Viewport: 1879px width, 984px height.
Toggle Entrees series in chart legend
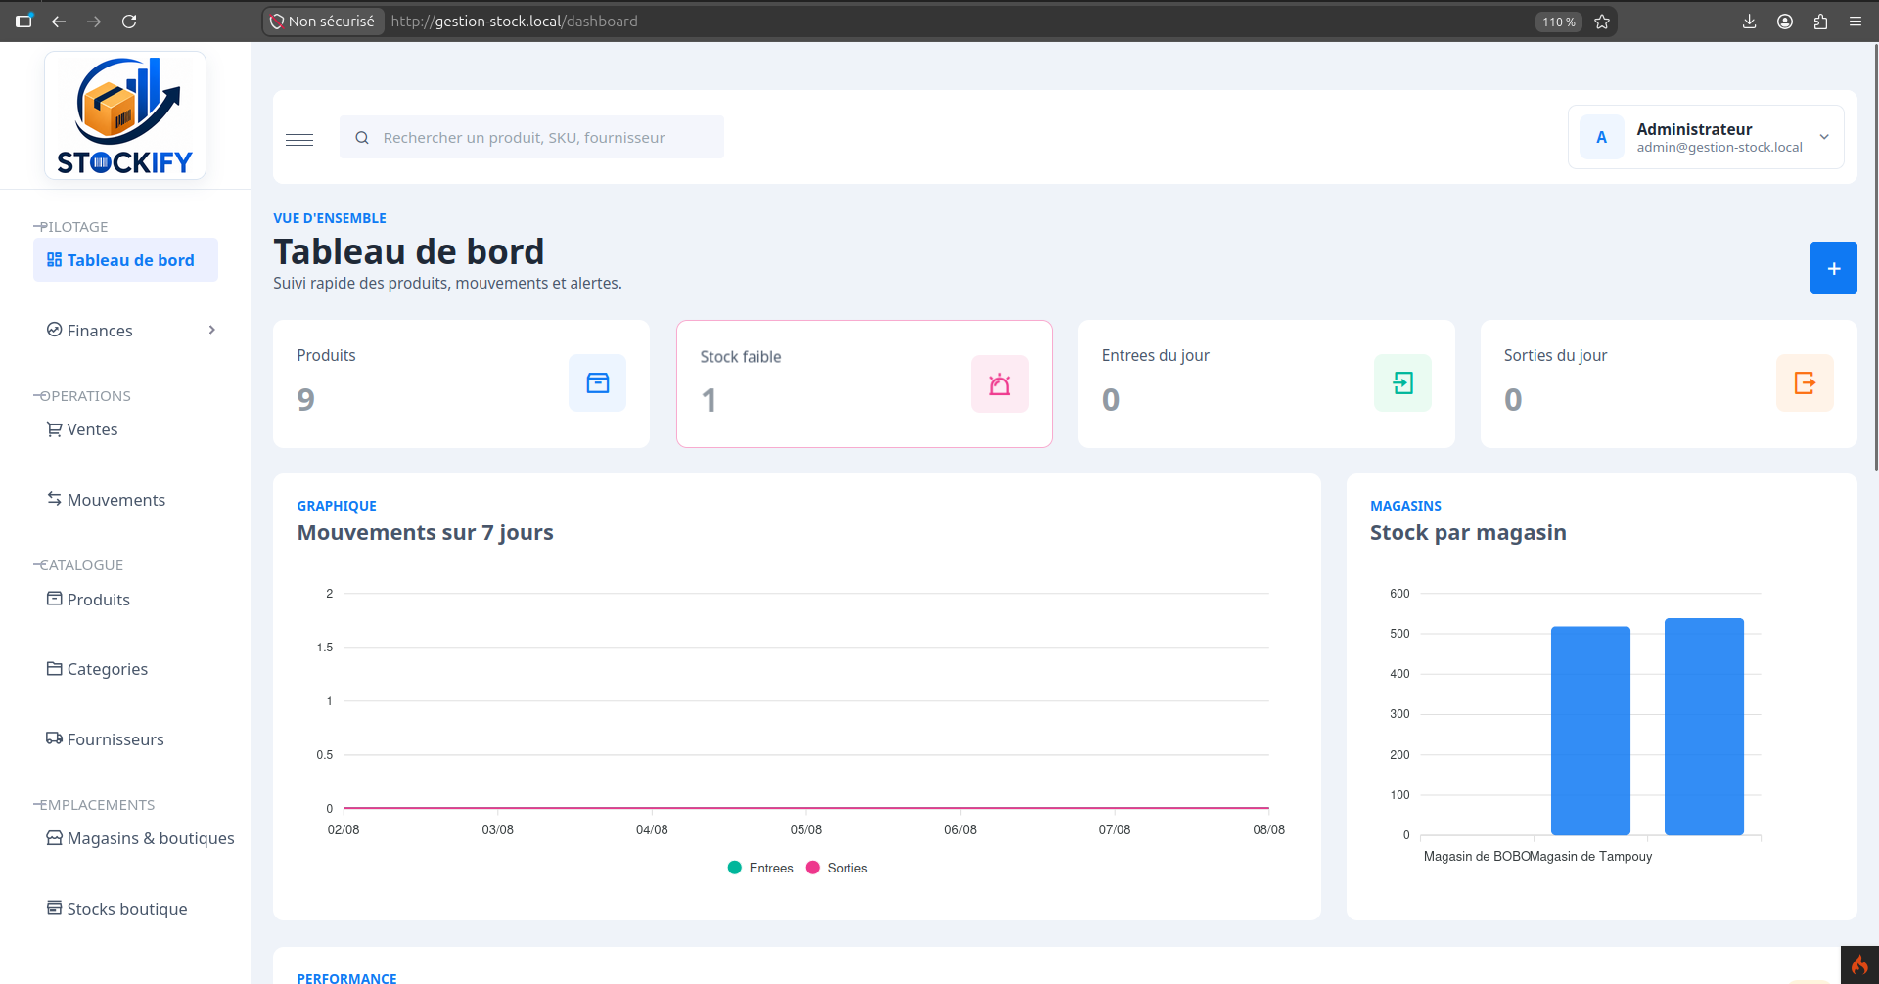(760, 868)
